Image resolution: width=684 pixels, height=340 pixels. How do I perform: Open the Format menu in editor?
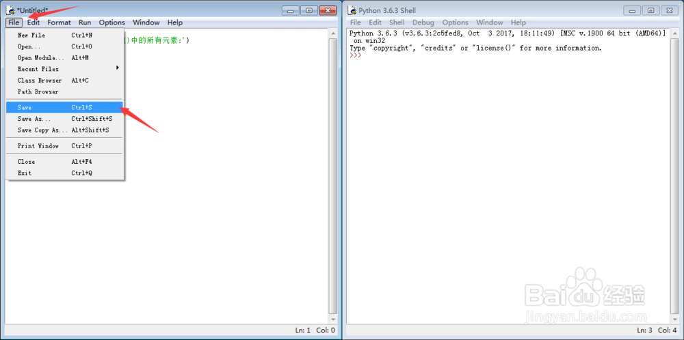coord(59,23)
